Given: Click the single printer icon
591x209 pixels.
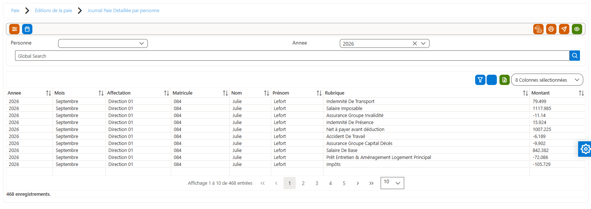Looking at the screenshot, I should tap(551, 29).
